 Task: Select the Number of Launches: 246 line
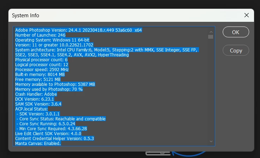pos(40,35)
